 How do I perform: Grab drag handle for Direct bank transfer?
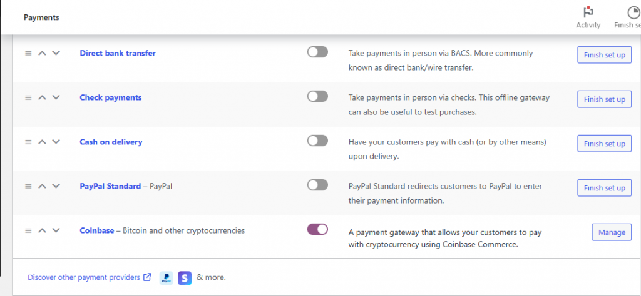[28, 53]
